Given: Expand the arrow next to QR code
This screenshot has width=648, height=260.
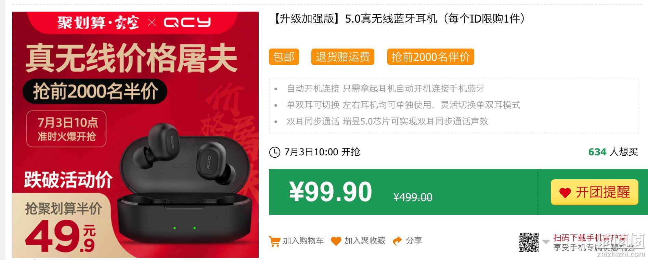Looking at the screenshot, I should 546,242.
